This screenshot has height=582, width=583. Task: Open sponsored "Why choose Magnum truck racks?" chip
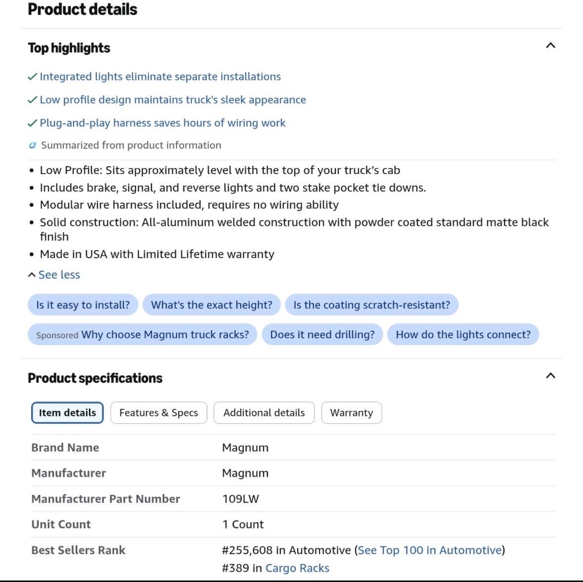pos(142,334)
